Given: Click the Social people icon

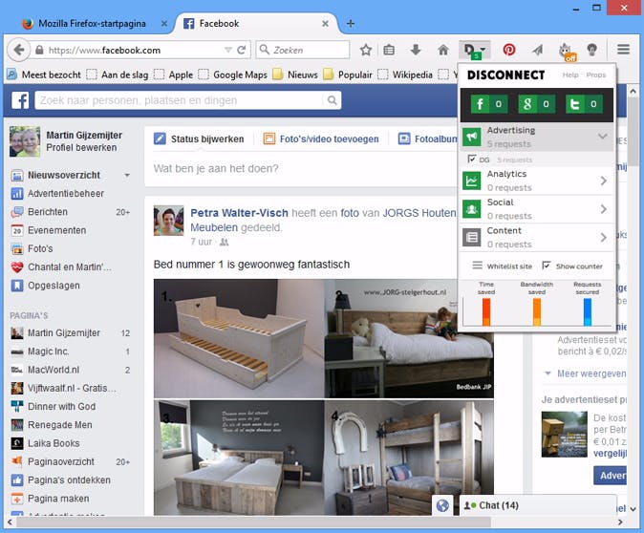Looking at the screenshot, I should click(471, 209).
